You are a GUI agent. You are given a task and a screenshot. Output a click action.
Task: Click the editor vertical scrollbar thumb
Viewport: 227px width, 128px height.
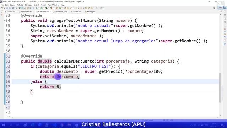click(220, 87)
